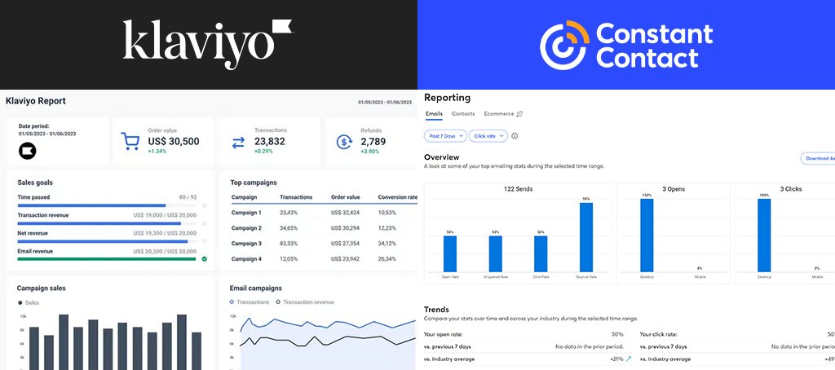
Task: Click the US$ 32,424 order value cell
Action: 345,213
